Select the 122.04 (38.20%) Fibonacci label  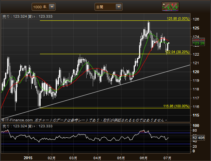(x=177, y=52)
